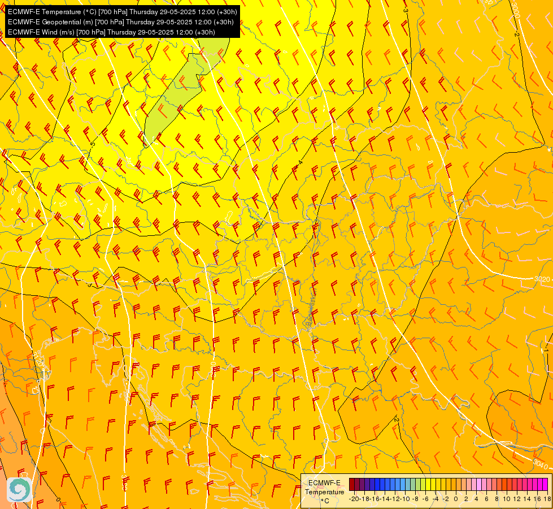Select the ECMWF-E Temperature 700 hPa title line
553x509 pixels.
pyautogui.click(x=123, y=12)
